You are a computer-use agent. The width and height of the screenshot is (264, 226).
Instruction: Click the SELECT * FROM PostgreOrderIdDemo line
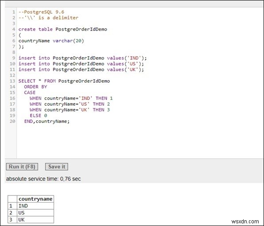coord(64,81)
